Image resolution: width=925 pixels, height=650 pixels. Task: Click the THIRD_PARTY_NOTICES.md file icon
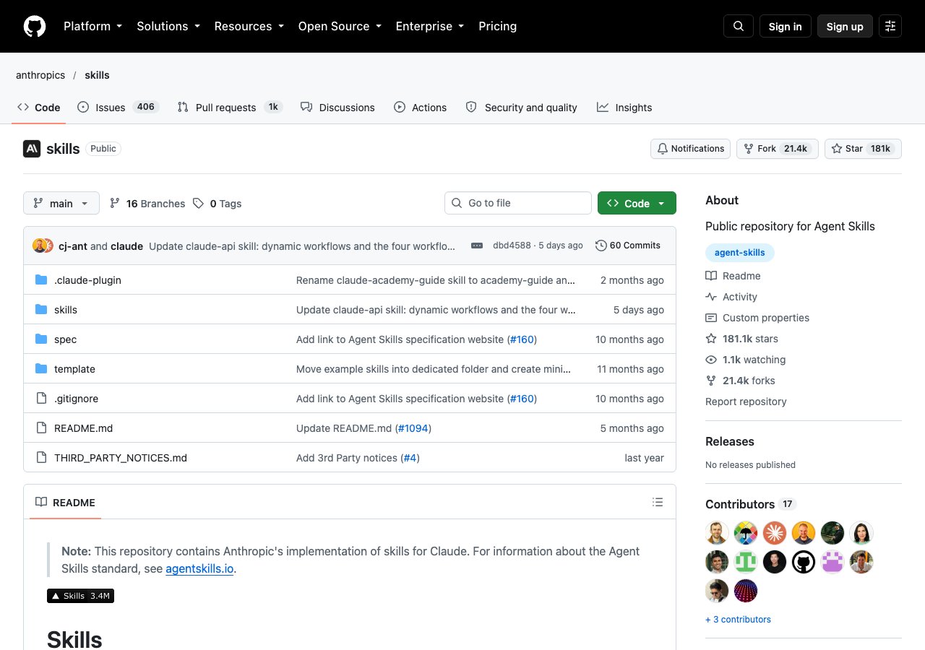coord(41,458)
